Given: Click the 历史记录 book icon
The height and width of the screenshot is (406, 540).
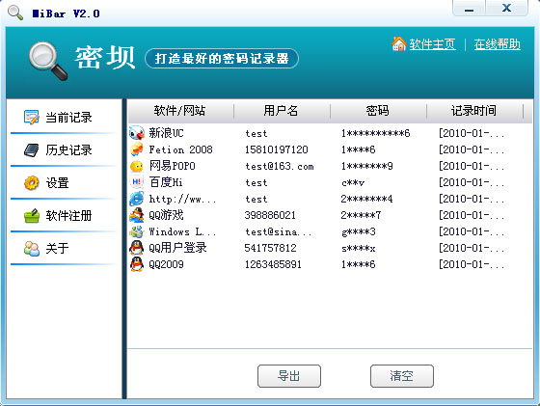Looking at the screenshot, I should pyautogui.click(x=32, y=150).
